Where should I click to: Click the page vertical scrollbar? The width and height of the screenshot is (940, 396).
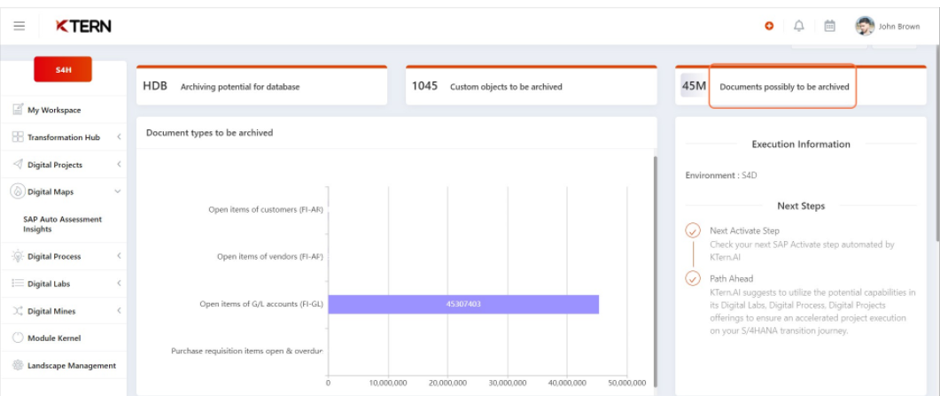point(937,144)
